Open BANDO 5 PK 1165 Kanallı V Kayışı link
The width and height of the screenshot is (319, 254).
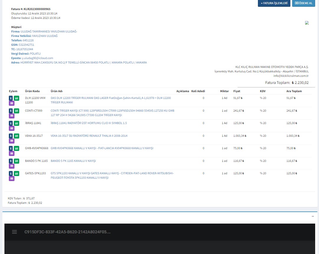pyautogui.click(x=73, y=161)
